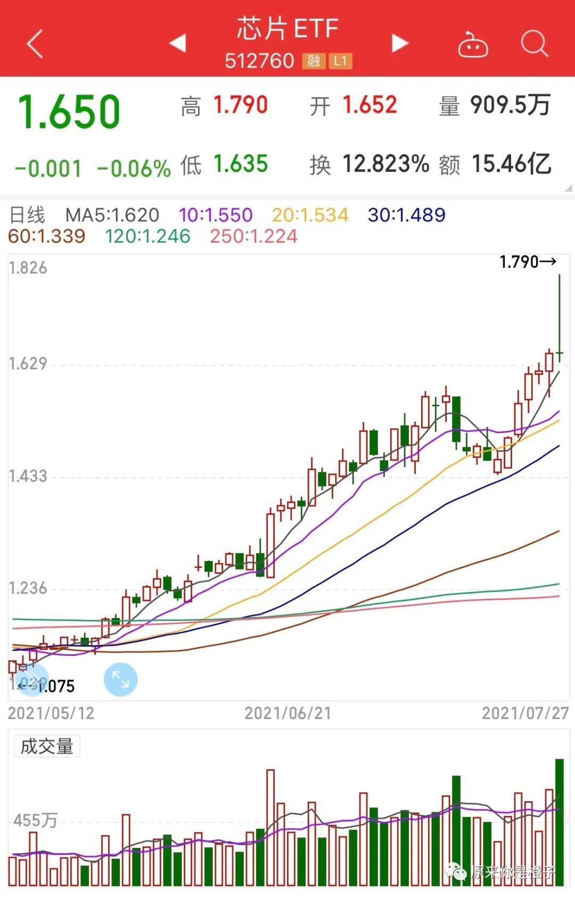Tap the 1.433 price axis label
The height and width of the screenshot is (898, 575).
(x=28, y=476)
